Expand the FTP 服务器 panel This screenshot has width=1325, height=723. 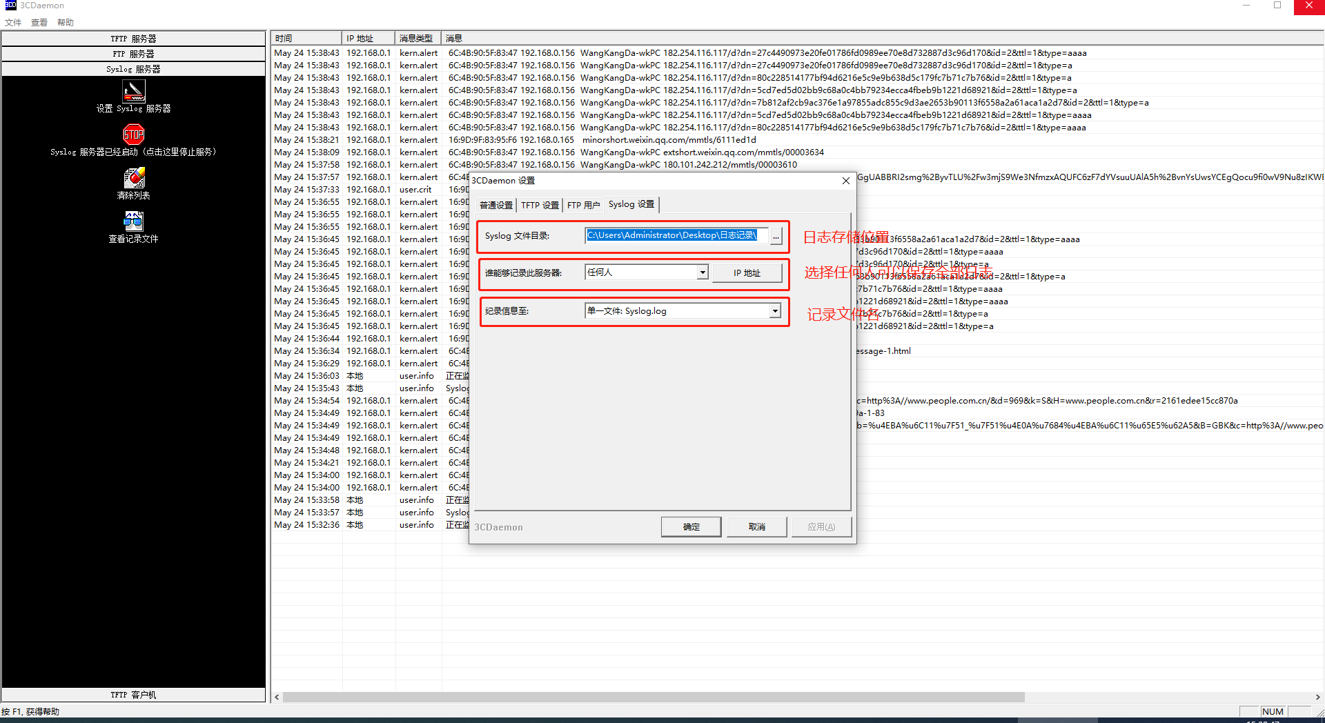pos(133,54)
